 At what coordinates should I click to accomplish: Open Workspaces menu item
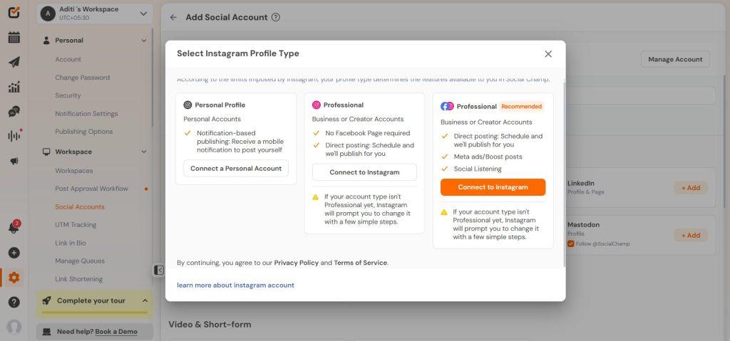(x=74, y=171)
